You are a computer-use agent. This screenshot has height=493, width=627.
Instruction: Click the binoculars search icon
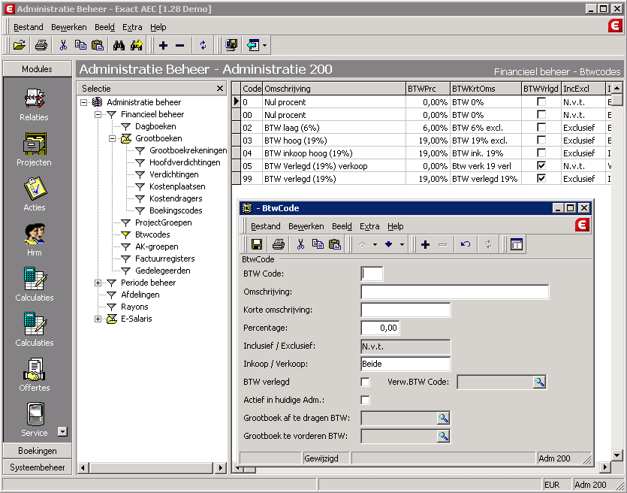119,45
